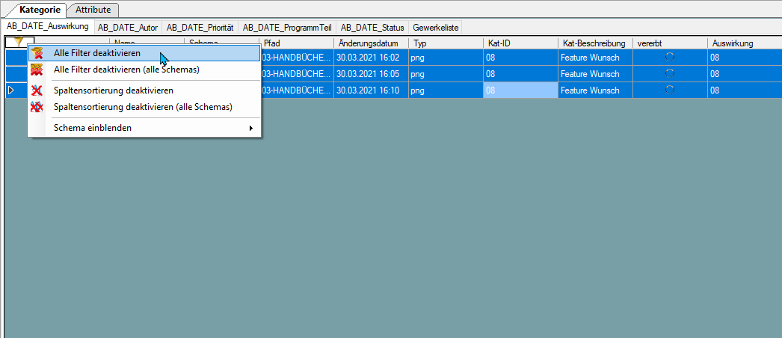Click the all-schemas filter deactivate icon
The image size is (782, 338).
click(37, 70)
